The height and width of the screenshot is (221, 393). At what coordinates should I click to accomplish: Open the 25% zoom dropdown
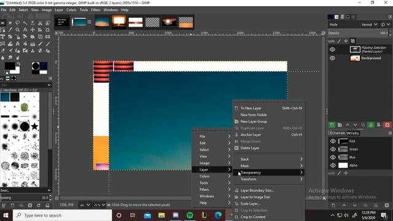pyautogui.click(x=99, y=204)
